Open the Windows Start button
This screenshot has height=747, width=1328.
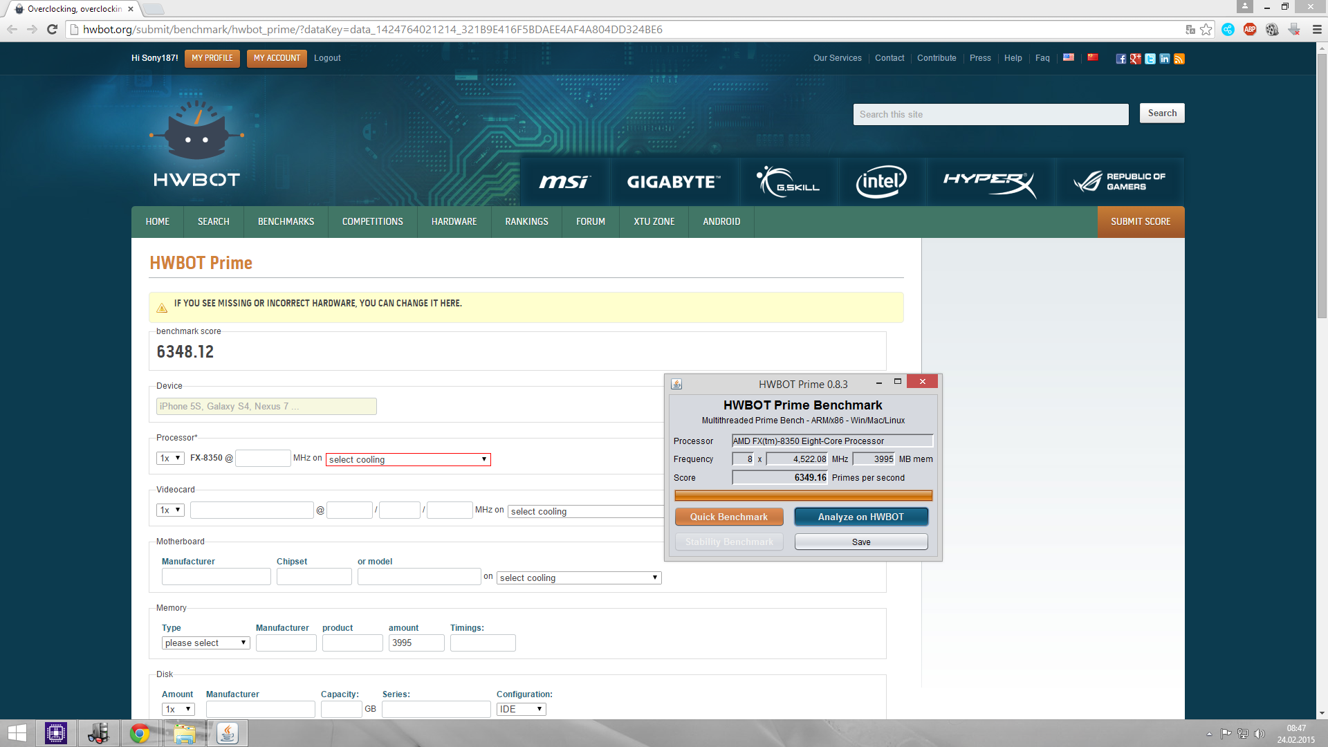click(17, 733)
